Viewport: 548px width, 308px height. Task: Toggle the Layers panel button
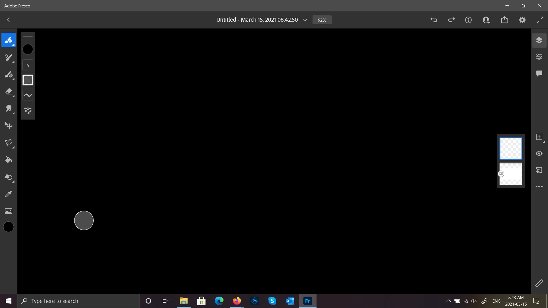pyautogui.click(x=539, y=40)
